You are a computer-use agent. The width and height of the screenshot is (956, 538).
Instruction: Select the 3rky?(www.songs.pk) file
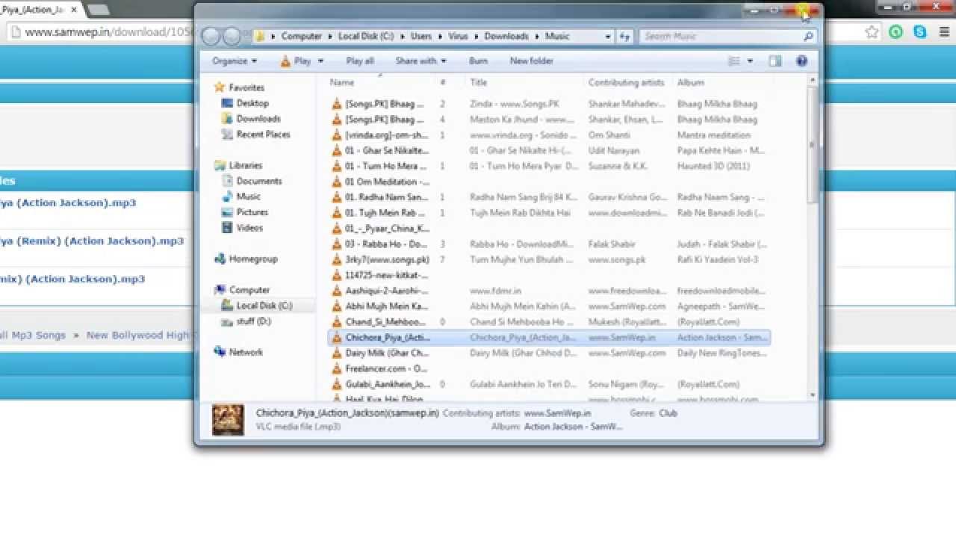point(387,259)
